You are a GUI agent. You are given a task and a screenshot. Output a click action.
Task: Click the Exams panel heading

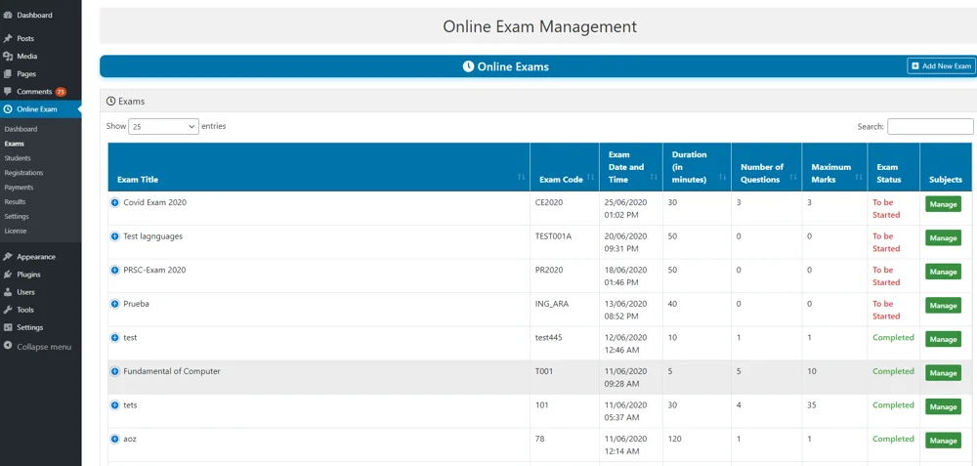[x=126, y=101]
